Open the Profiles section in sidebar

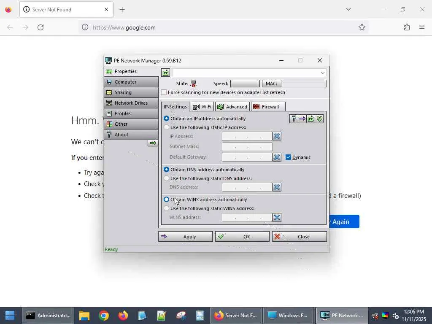pos(131,113)
